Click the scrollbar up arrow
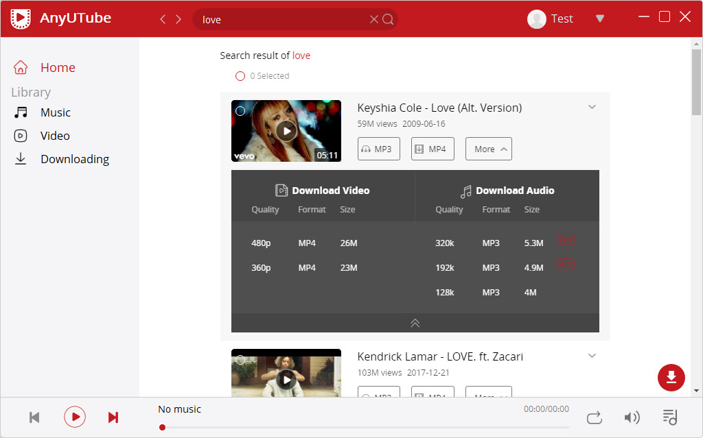 (x=696, y=44)
